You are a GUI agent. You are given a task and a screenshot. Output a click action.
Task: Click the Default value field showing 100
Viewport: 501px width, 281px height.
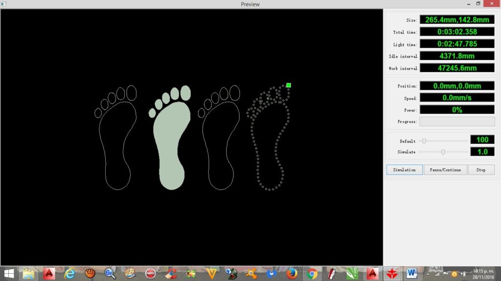tap(482, 140)
